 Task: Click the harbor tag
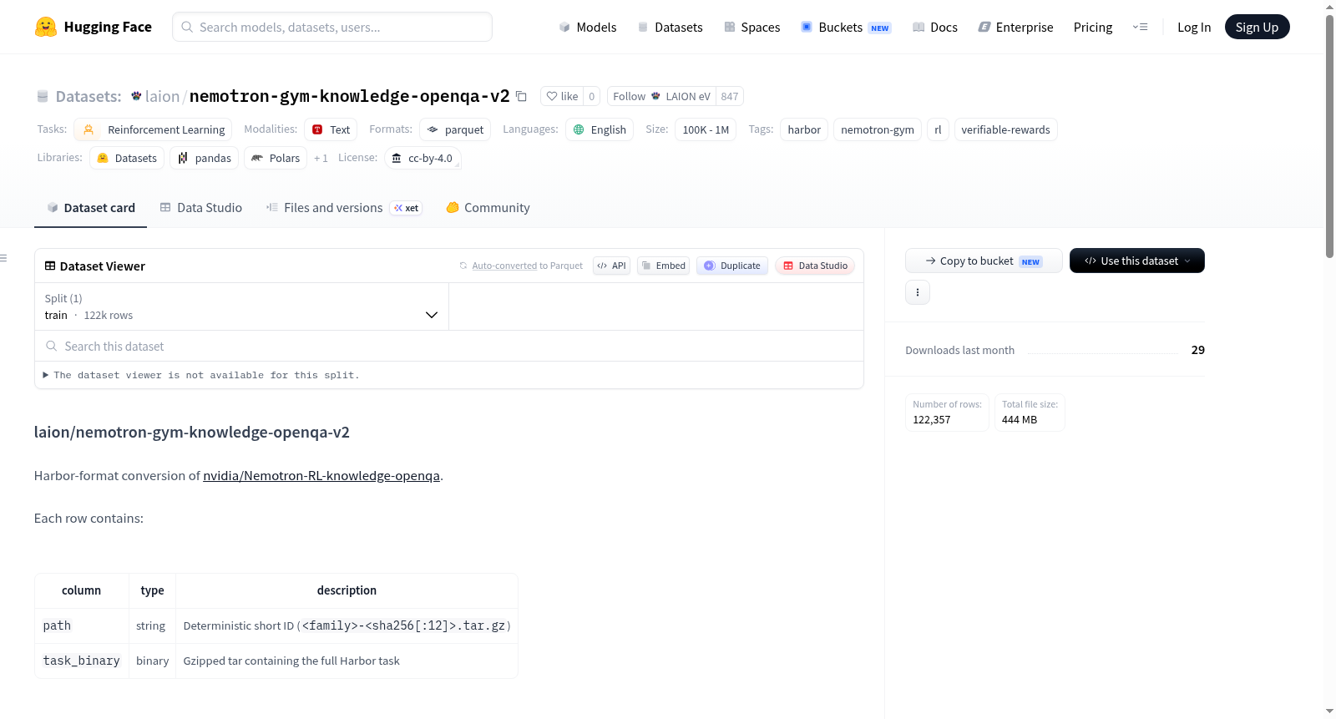[804, 129]
